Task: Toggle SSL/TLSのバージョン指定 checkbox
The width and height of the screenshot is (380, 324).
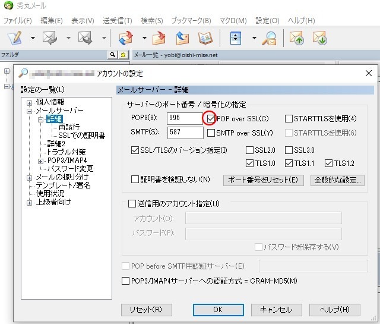Action: coord(135,150)
